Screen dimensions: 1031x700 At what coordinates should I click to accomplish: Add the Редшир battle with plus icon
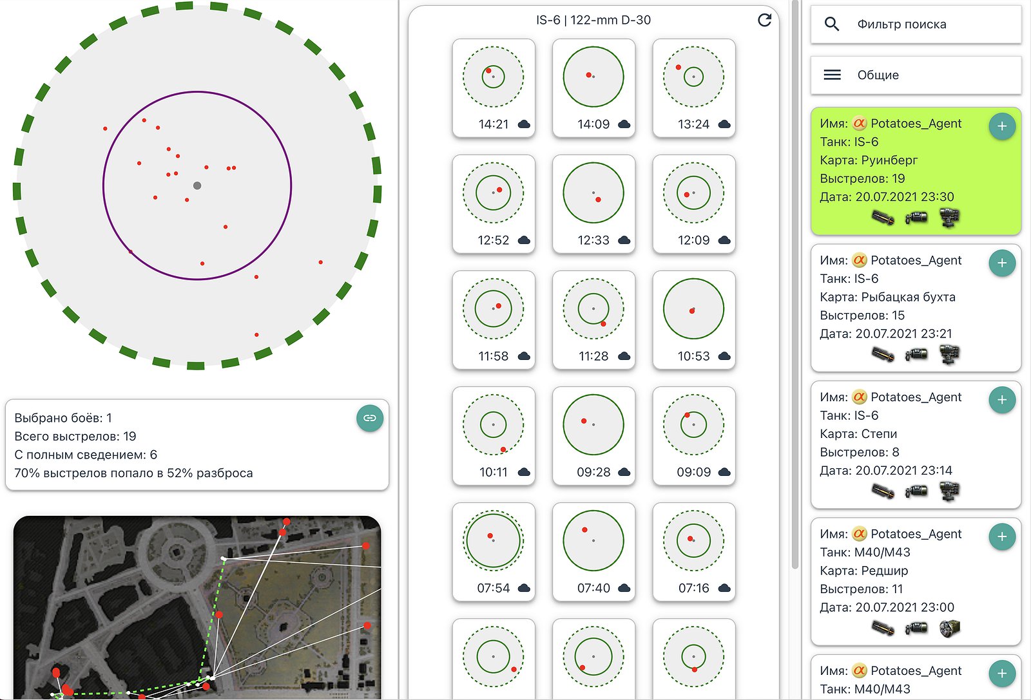click(x=1001, y=536)
